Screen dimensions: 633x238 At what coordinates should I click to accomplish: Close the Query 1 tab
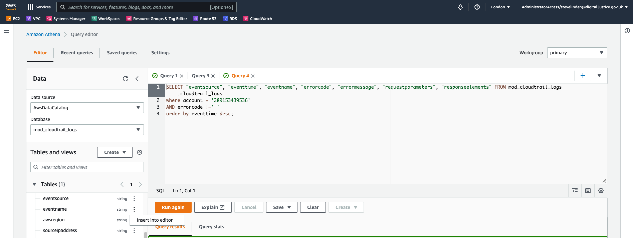click(182, 76)
